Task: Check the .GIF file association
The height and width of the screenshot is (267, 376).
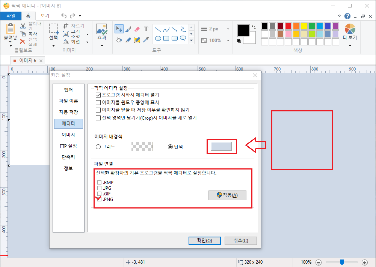Action: tap(99, 194)
